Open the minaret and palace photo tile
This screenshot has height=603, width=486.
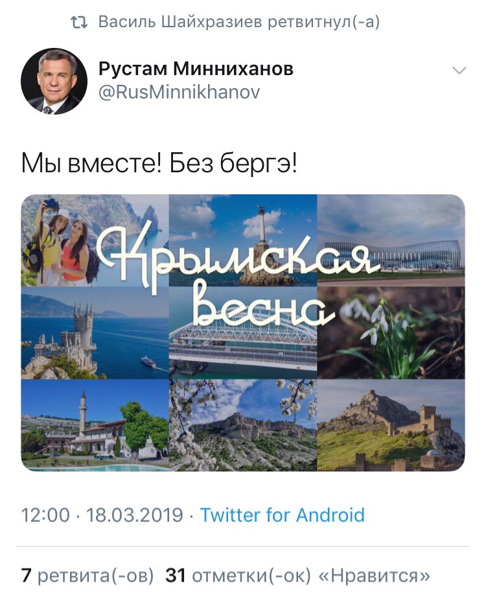tap(95, 426)
